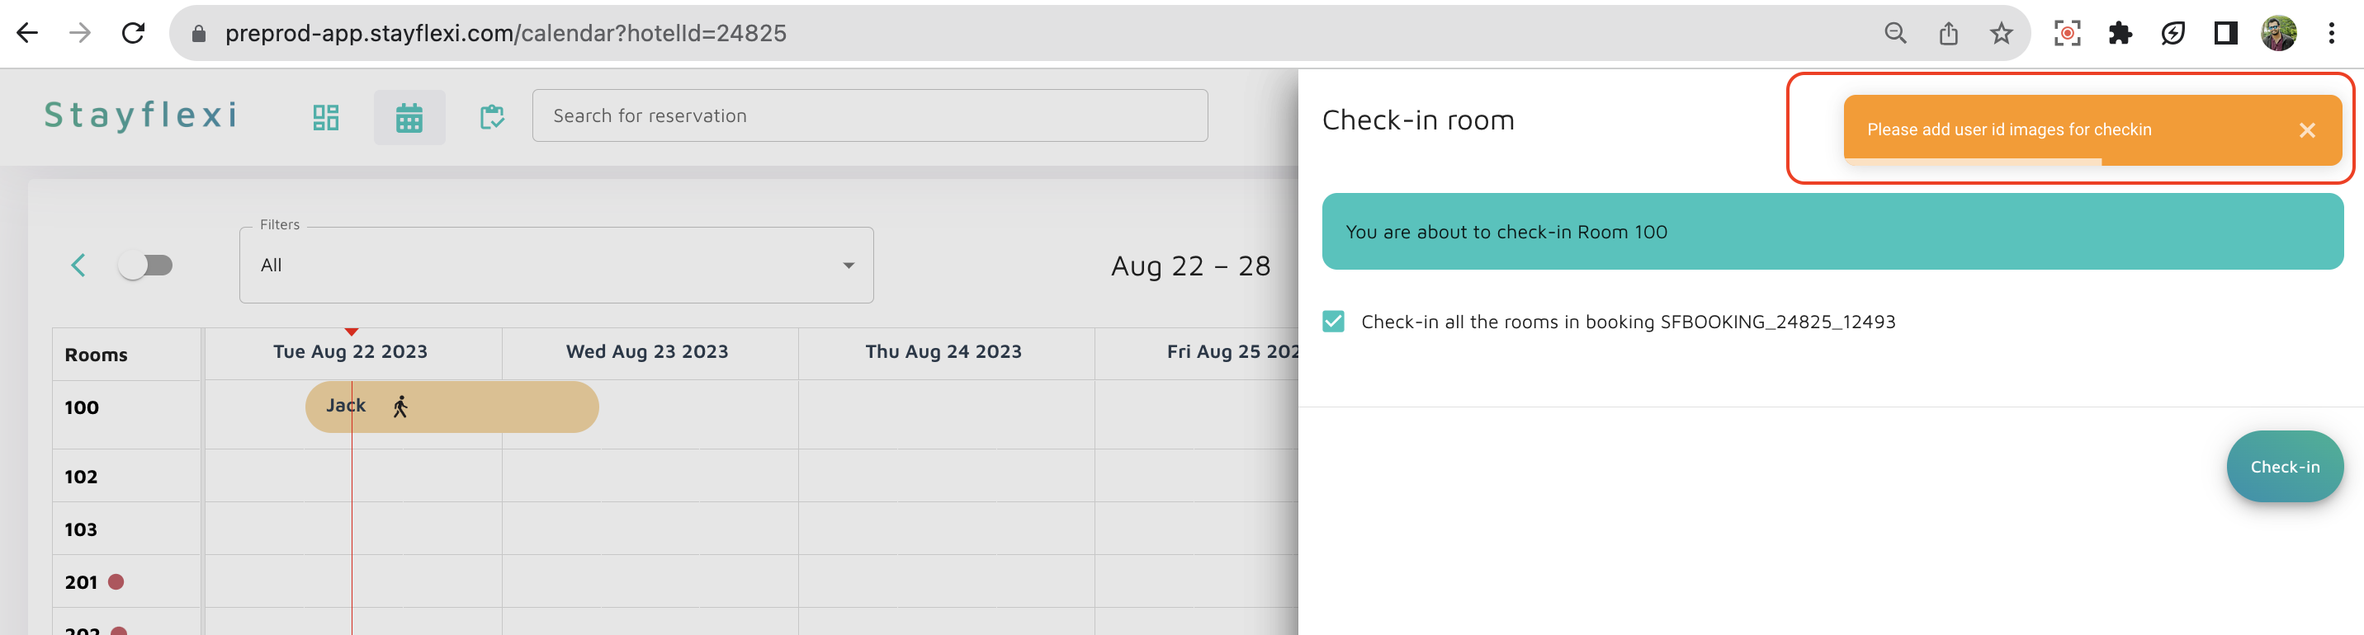Expand the Filters dropdown showing All
2364x635 pixels.
(556, 266)
